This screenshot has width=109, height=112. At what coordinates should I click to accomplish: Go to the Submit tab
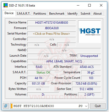point(85,14)
